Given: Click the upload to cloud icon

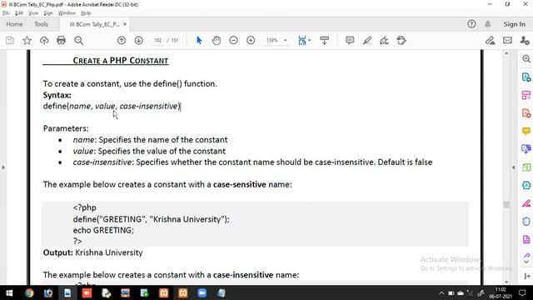Looking at the screenshot, I should coord(44,41).
